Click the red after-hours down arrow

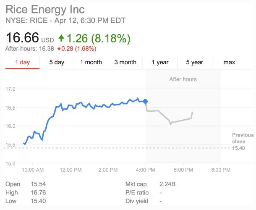coord(60,49)
